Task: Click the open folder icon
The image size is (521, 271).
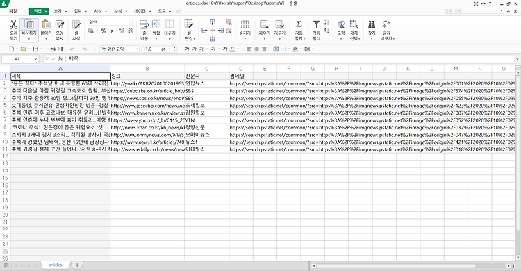Action: tap(23, 49)
